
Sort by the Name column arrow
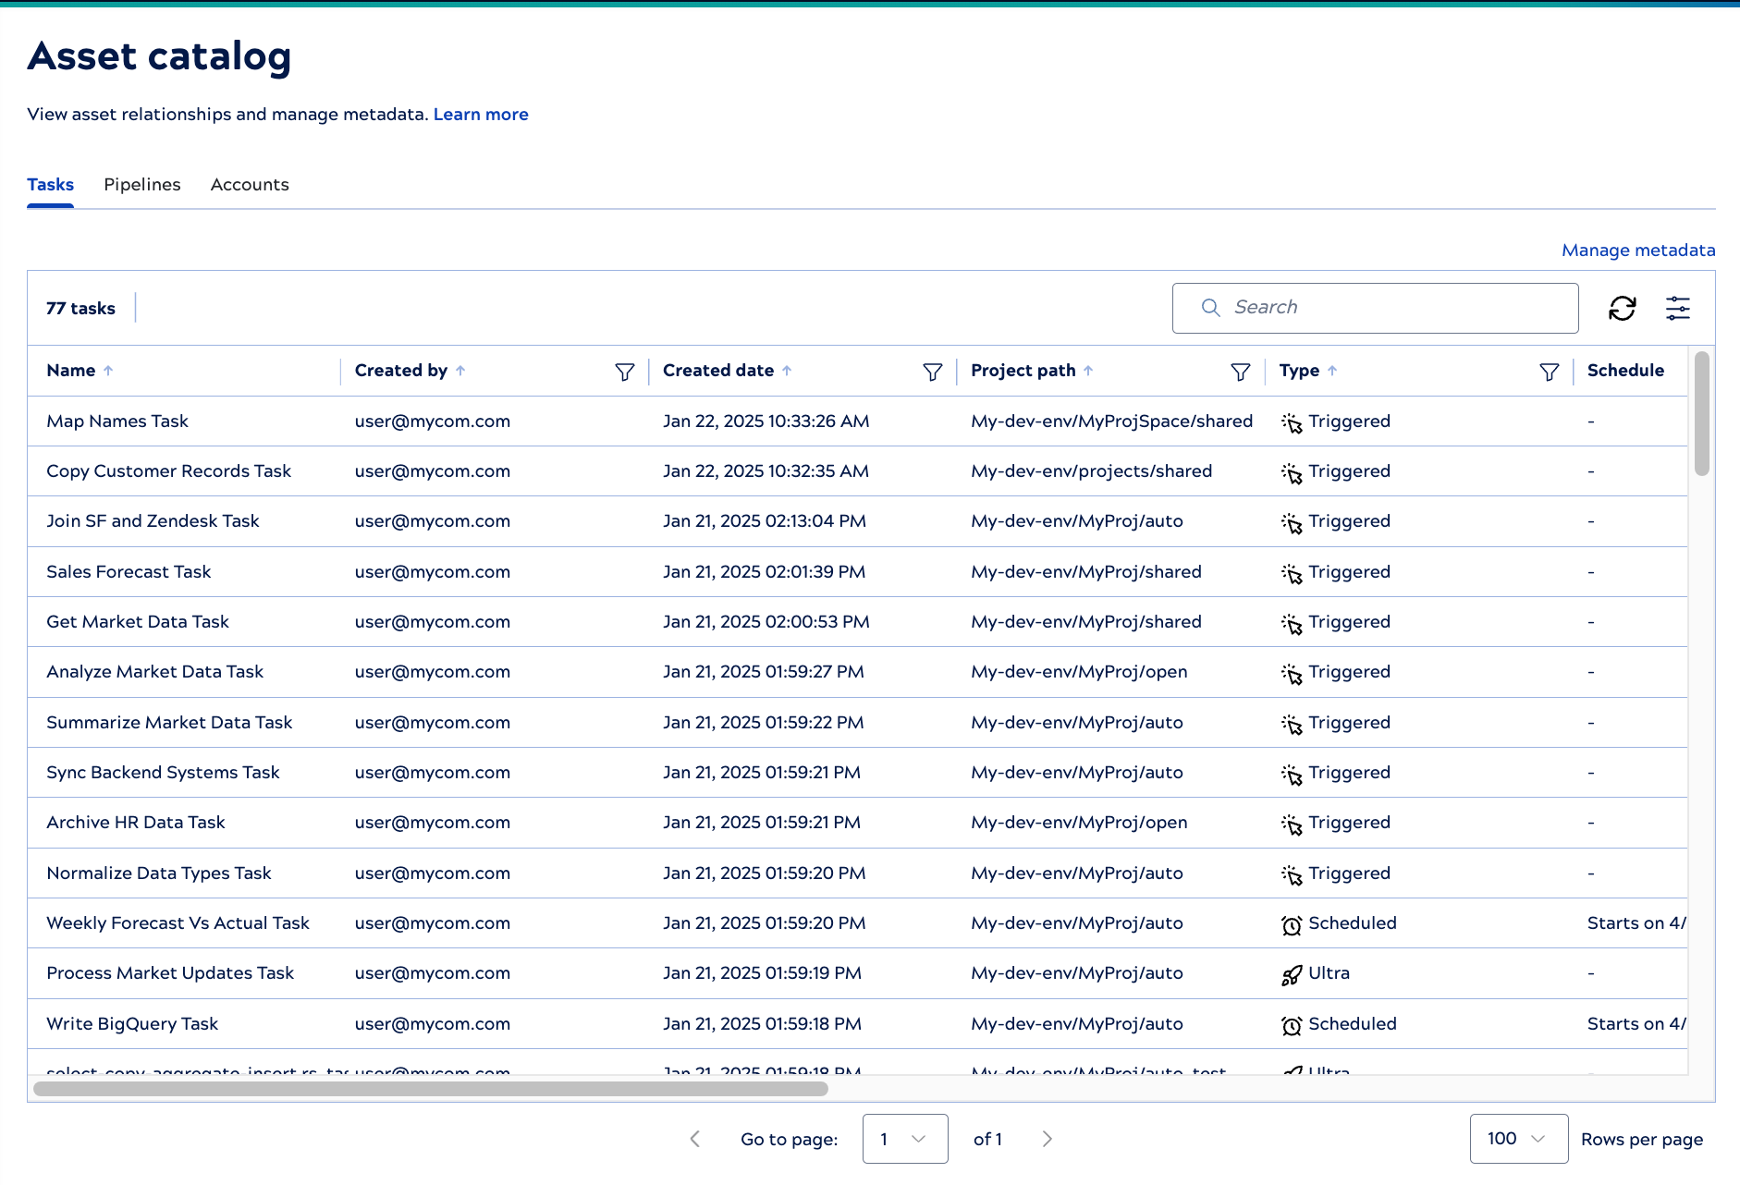pos(108,371)
